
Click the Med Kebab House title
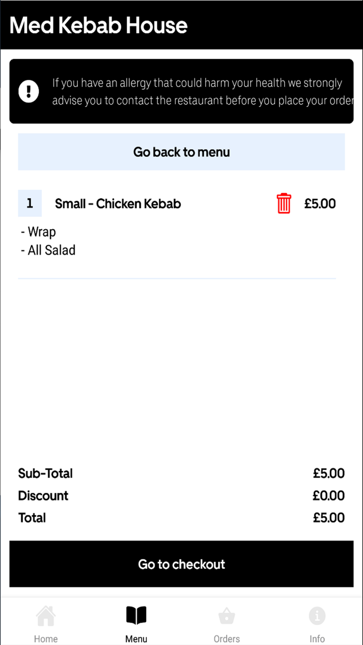tap(99, 24)
